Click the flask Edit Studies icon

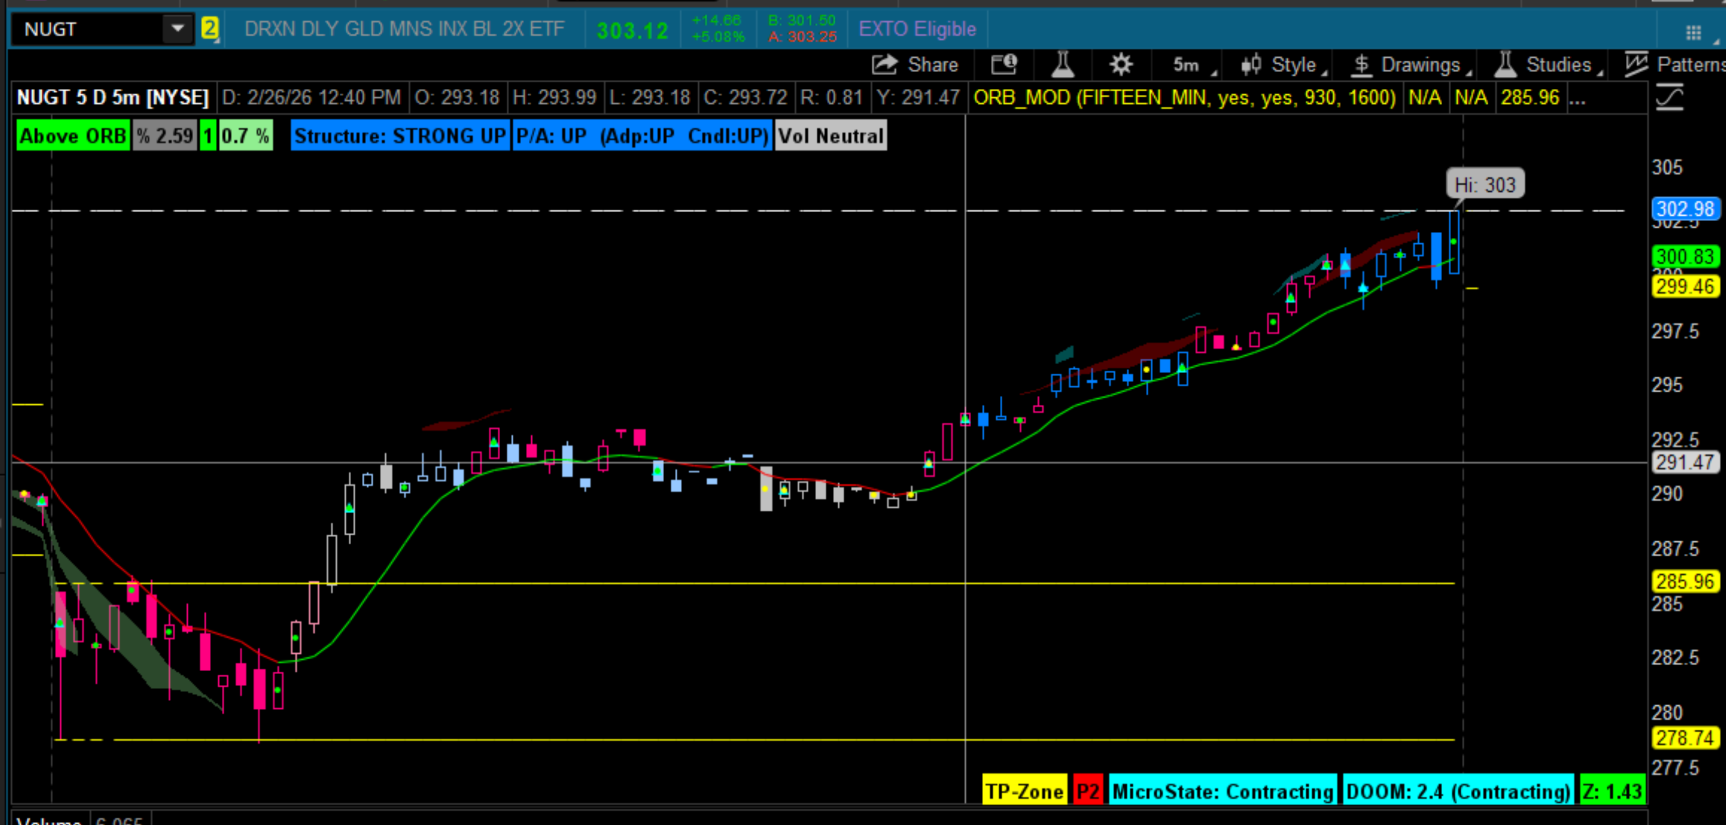pos(1062,65)
